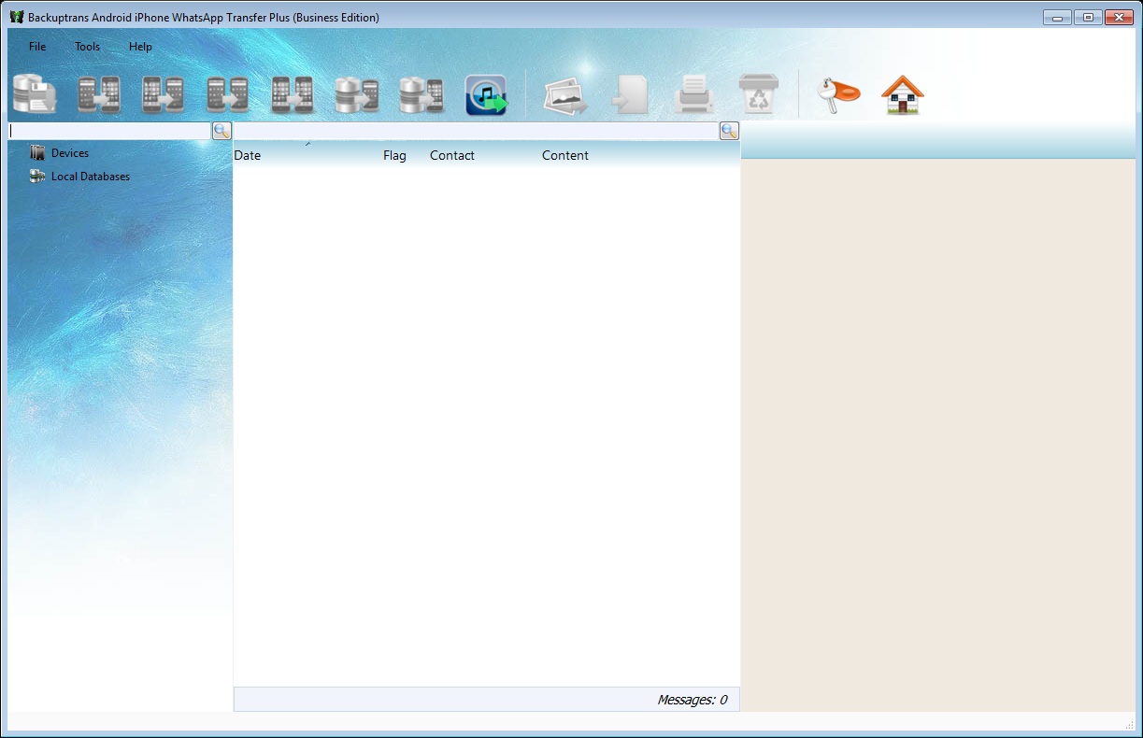Open the Tools menu

point(87,47)
